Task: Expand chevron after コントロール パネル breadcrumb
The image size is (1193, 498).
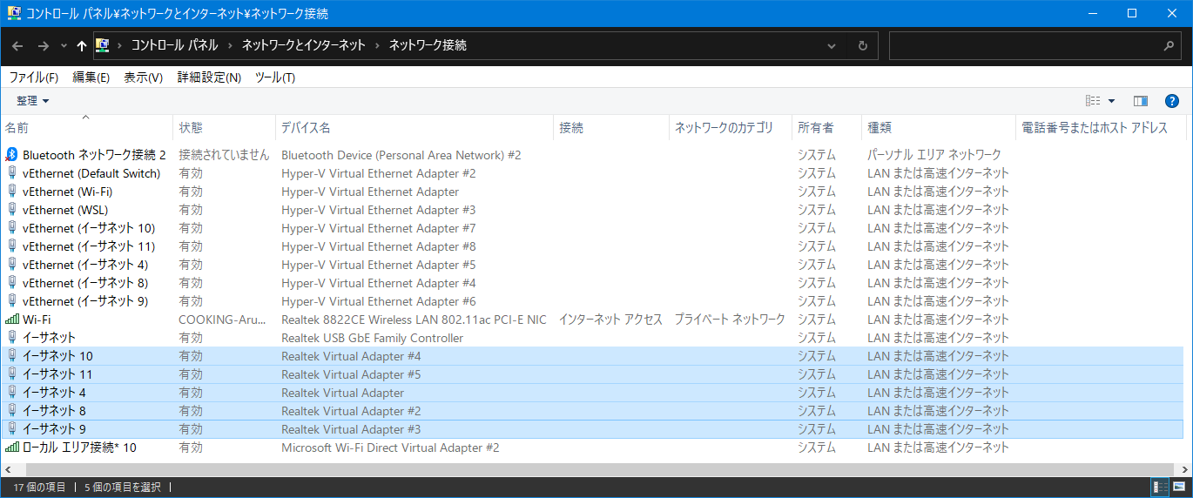Action: pos(230,45)
